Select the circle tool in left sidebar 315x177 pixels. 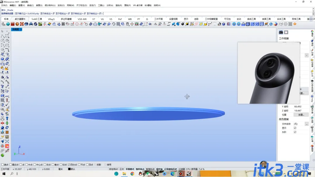2,40
